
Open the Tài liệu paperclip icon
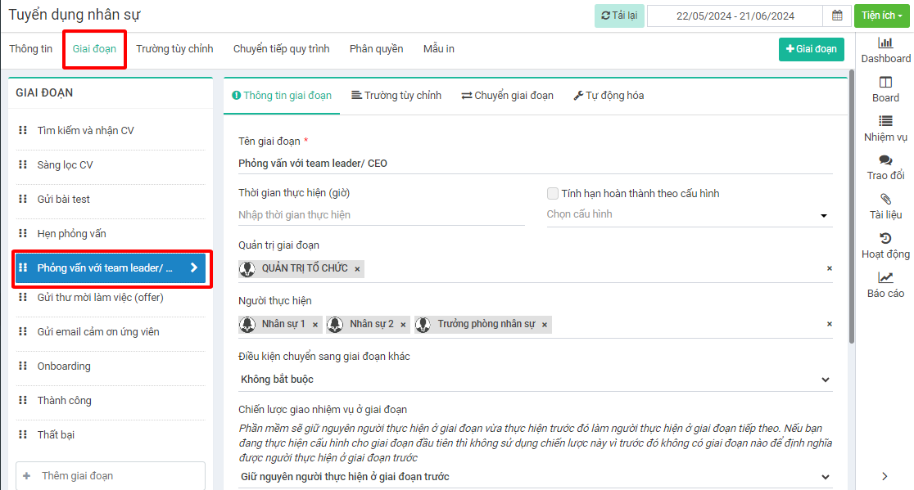[x=885, y=200]
